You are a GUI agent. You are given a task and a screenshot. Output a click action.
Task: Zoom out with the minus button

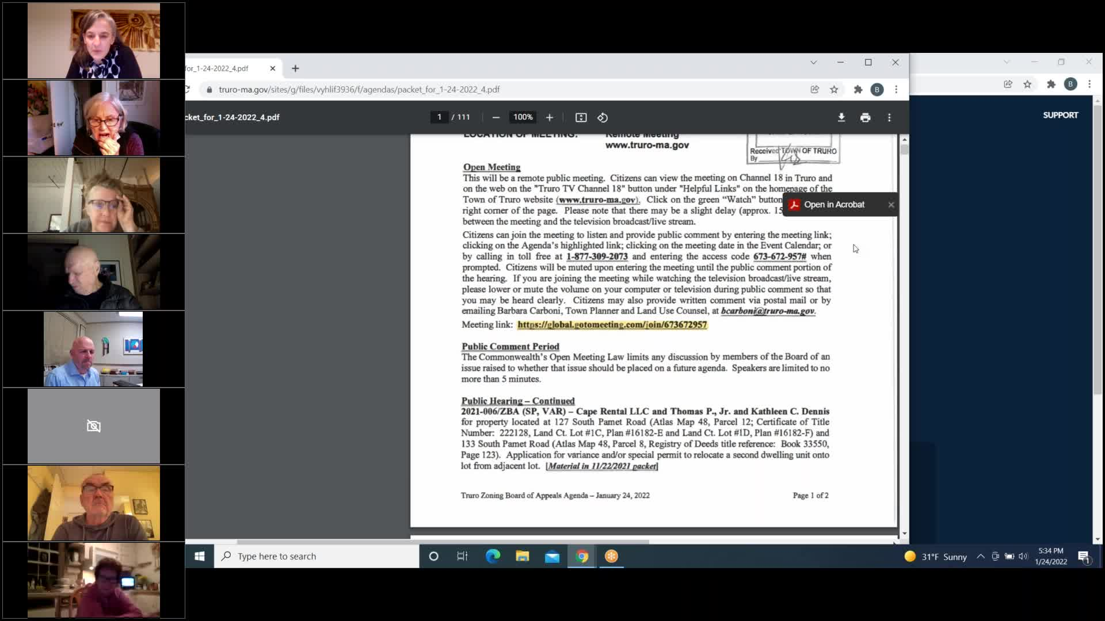[496, 117]
